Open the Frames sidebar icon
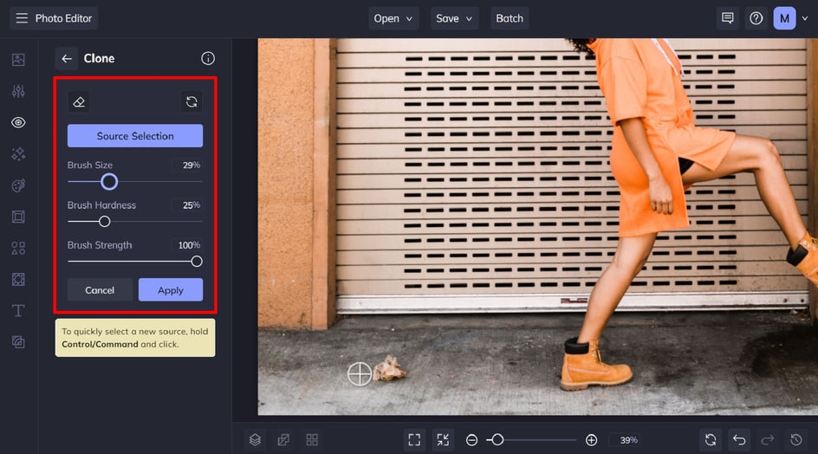 (18, 217)
